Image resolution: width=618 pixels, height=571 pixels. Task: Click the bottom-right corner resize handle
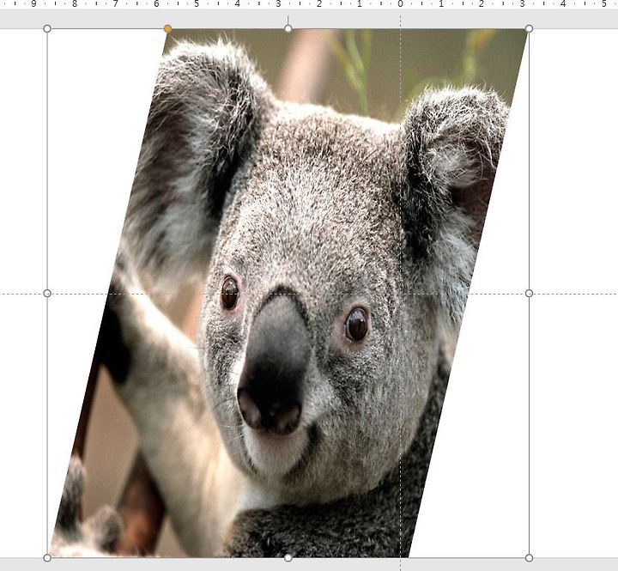[530, 557]
